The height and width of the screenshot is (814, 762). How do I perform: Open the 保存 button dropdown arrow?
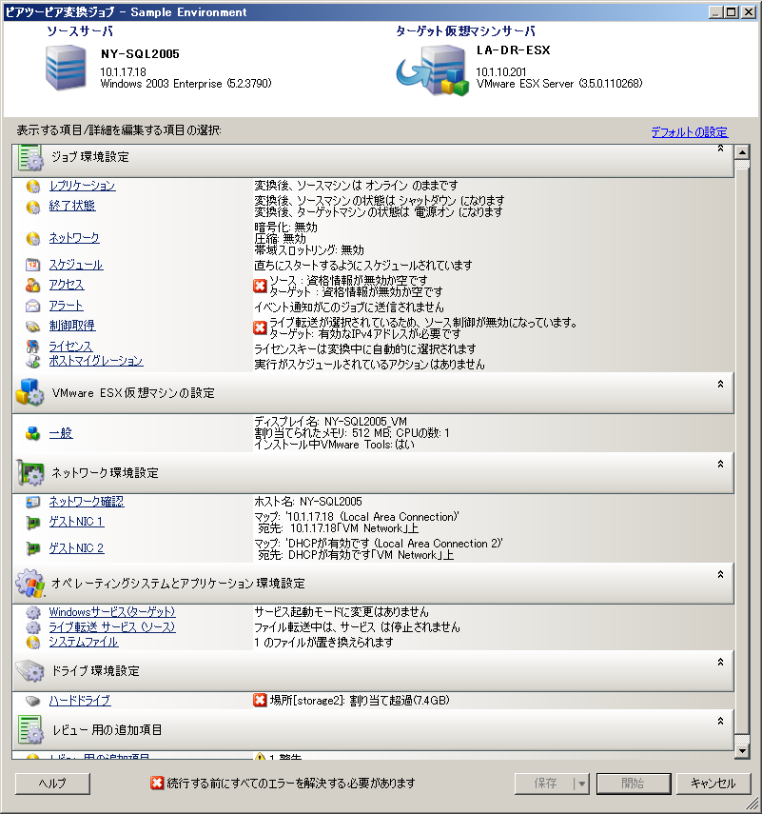[x=582, y=784]
